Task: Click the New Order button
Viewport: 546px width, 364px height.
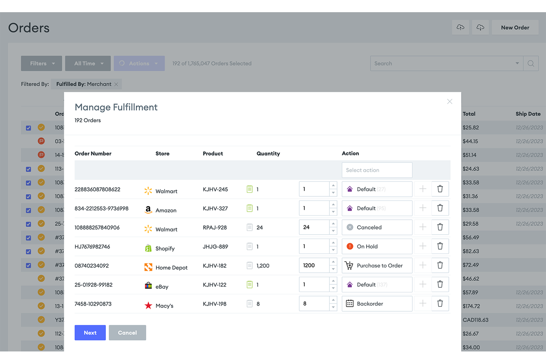Action: (x=515, y=27)
